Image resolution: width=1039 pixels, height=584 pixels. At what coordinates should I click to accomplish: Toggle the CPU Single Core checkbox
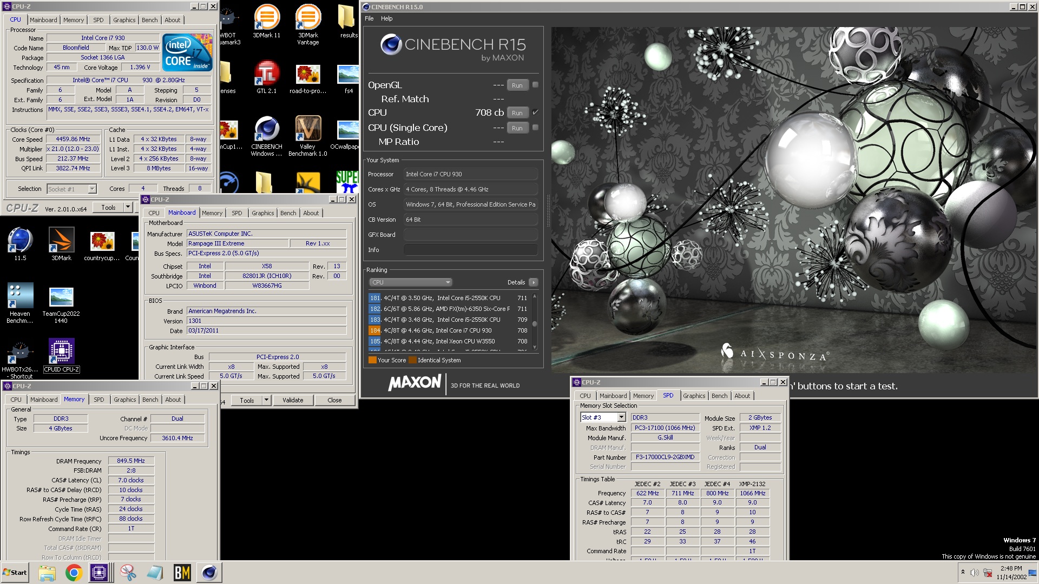[x=535, y=128]
